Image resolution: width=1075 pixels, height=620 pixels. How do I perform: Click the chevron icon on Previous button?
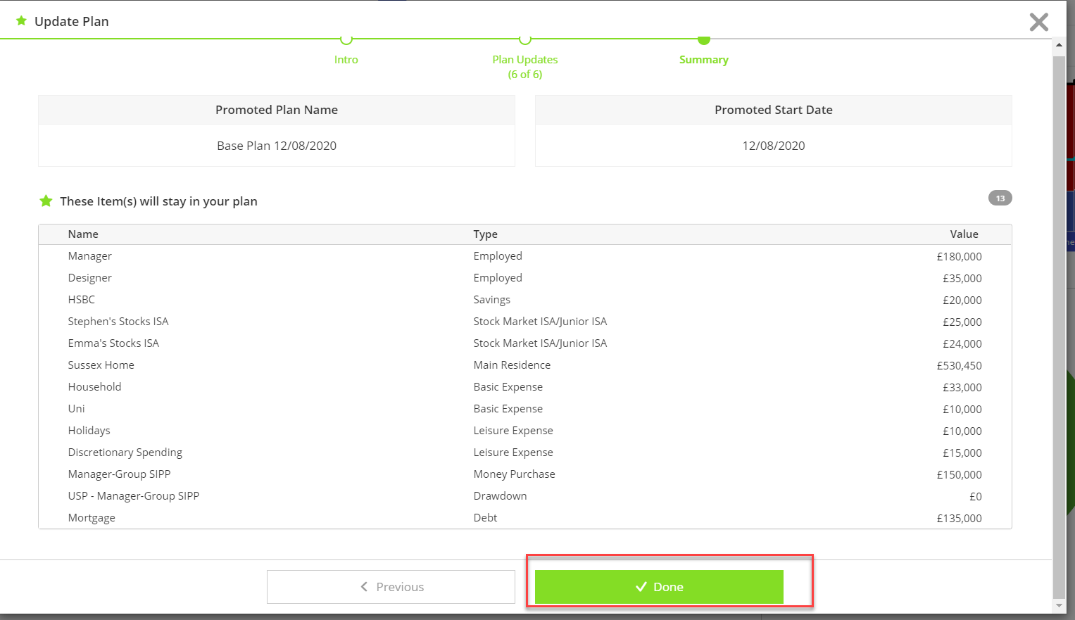click(364, 586)
